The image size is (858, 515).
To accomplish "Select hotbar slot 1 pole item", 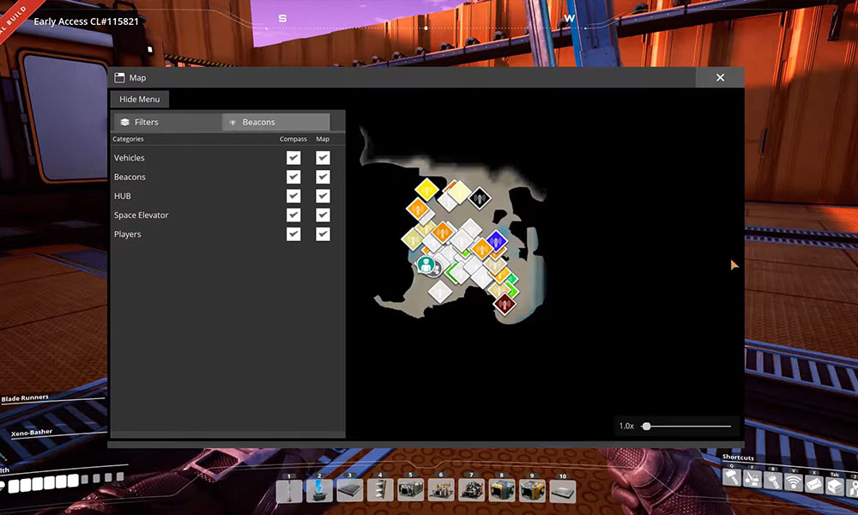I will tap(289, 491).
